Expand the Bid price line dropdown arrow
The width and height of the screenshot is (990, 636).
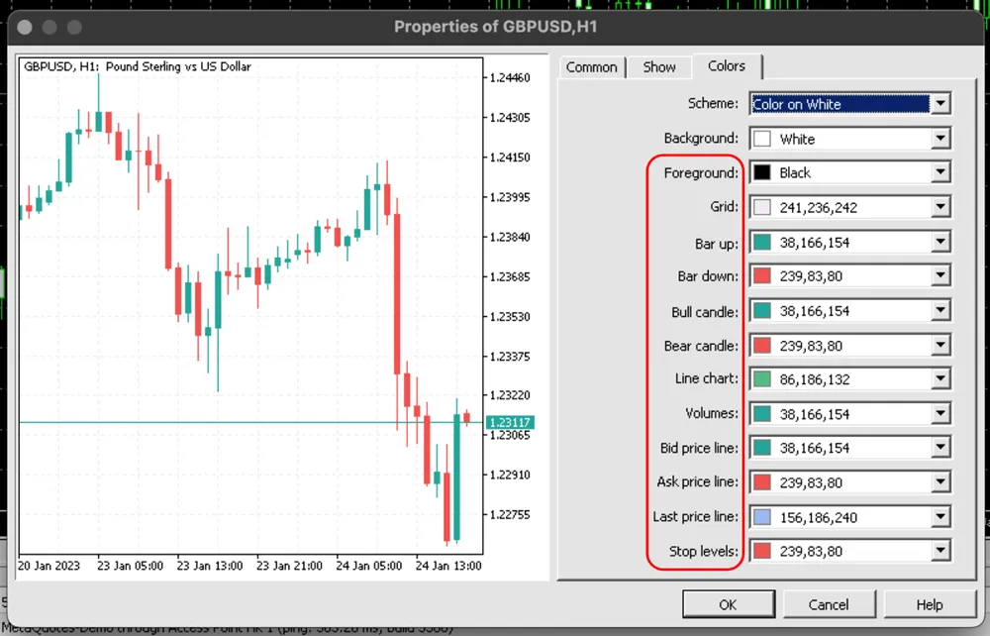tap(940, 447)
